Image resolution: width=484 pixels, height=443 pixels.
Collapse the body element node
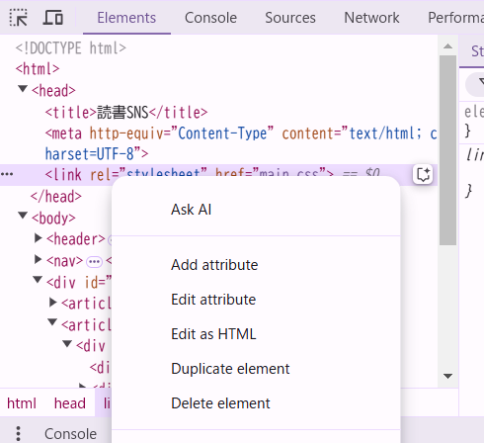(23, 216)
